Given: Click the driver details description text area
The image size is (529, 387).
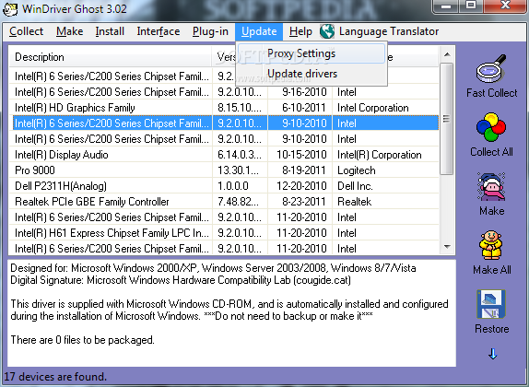Looking at the screenshot, I should tap(231, 312).
